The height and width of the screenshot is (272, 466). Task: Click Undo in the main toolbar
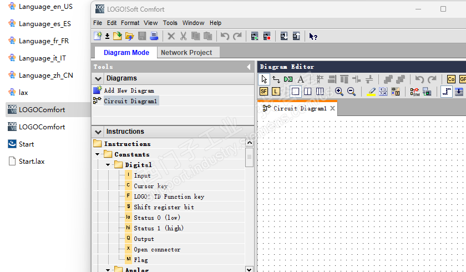(x=225, y=36)
